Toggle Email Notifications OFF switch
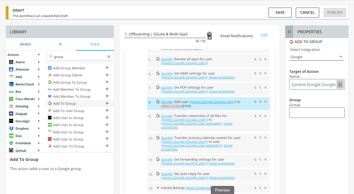 coord(264,35)
